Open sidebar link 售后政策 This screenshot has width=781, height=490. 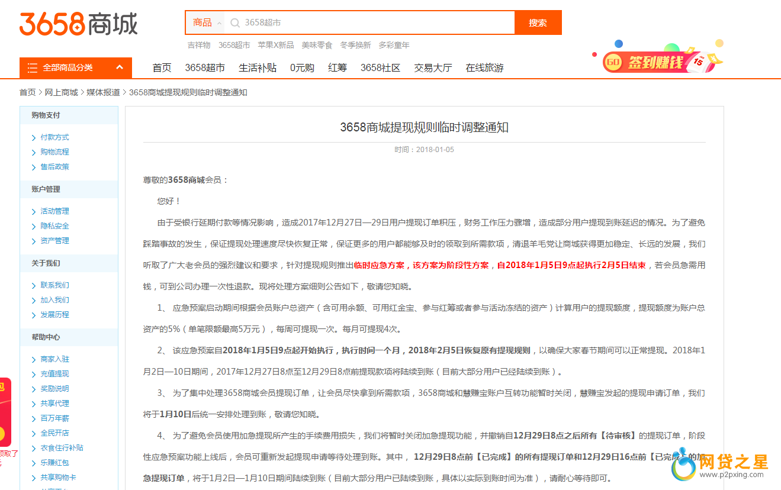click(54, 167)
